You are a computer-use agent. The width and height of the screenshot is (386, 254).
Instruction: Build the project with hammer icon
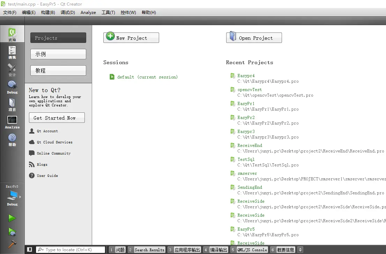12,244
